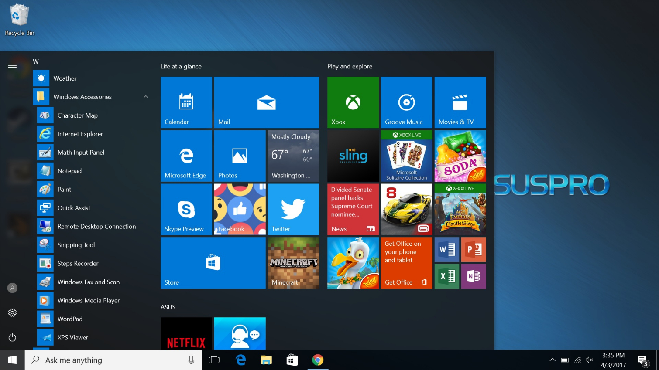The width and height of the screenshot is (659, 370).
Task: Open the Movies & TV tile
Action: (460, 102)
